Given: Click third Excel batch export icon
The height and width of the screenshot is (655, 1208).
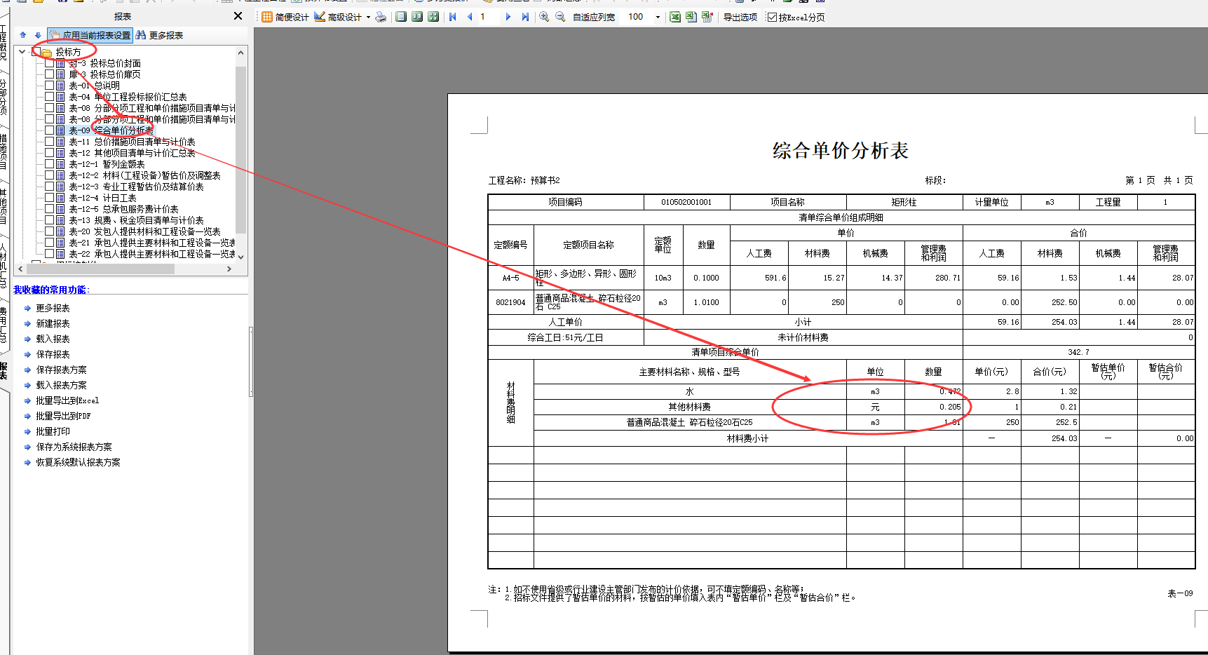Looking at the screenshot, I should click(707, 17).
